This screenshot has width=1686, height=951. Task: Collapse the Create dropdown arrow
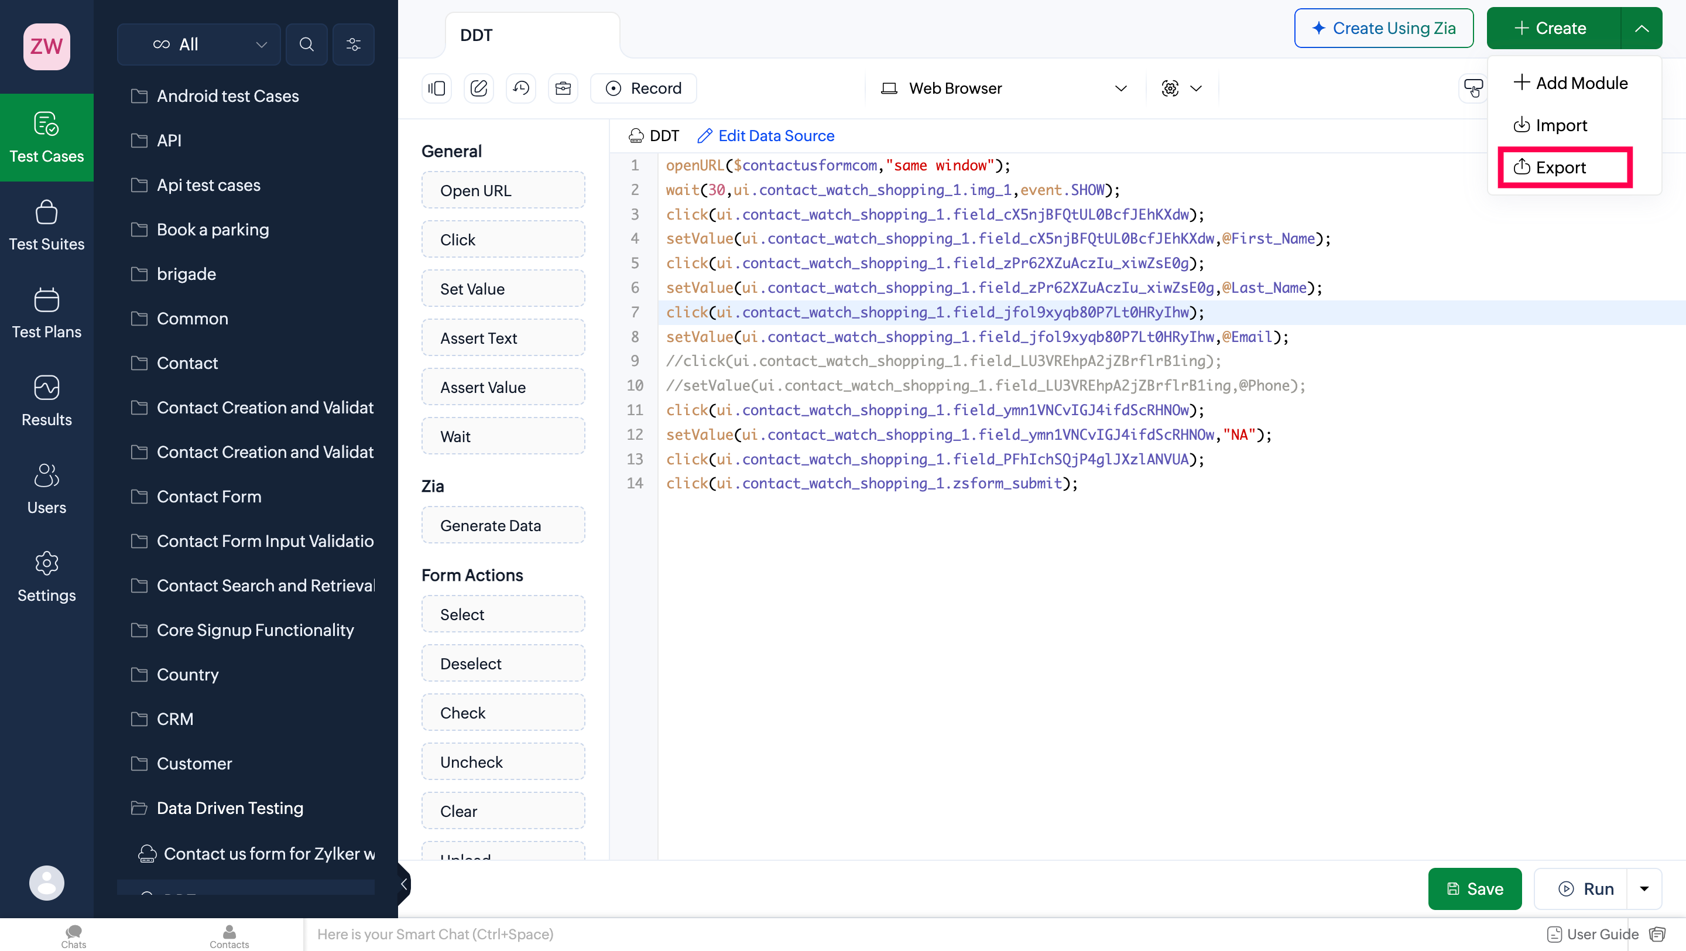pyautogui.click(x=1642, y=28)
